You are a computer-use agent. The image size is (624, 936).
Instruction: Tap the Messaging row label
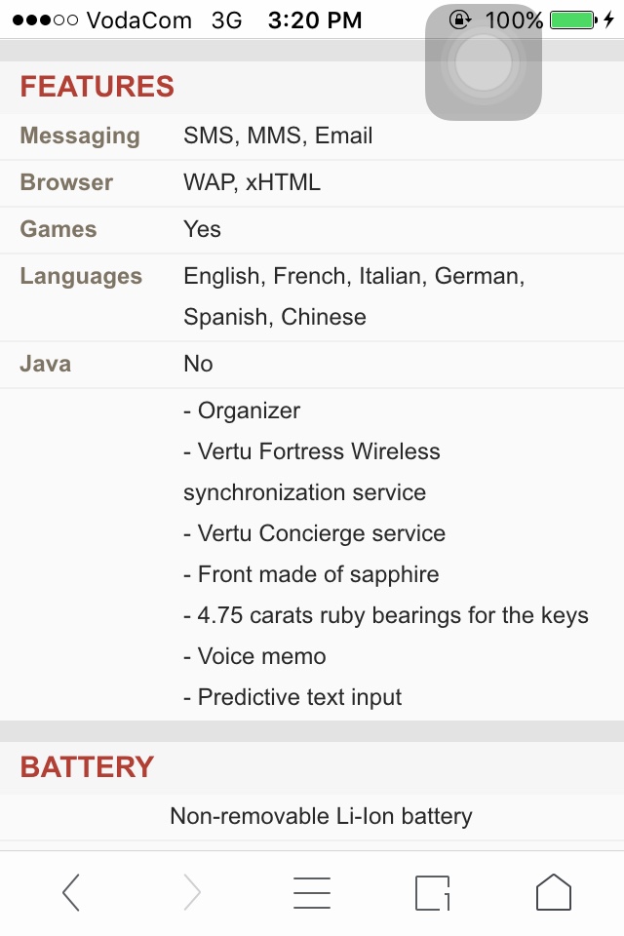(x=80, y=136)
